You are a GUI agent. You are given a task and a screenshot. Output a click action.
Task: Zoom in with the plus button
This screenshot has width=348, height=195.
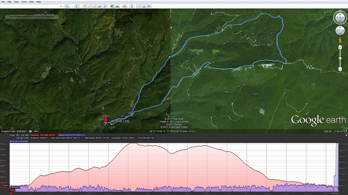(340, 47)
